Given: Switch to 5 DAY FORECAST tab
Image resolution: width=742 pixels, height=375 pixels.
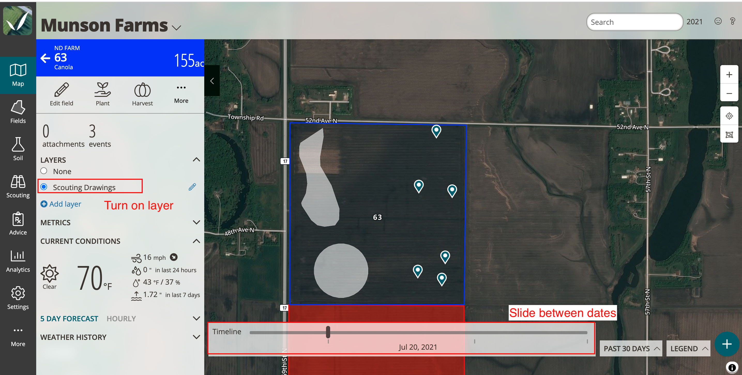Looking at the screenshot, I should pos(69,319).
